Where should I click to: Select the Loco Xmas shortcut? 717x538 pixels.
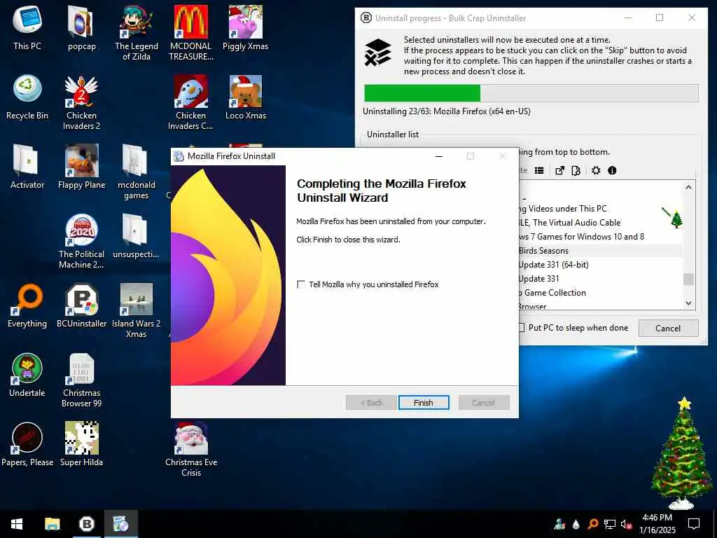click(246, 97)
